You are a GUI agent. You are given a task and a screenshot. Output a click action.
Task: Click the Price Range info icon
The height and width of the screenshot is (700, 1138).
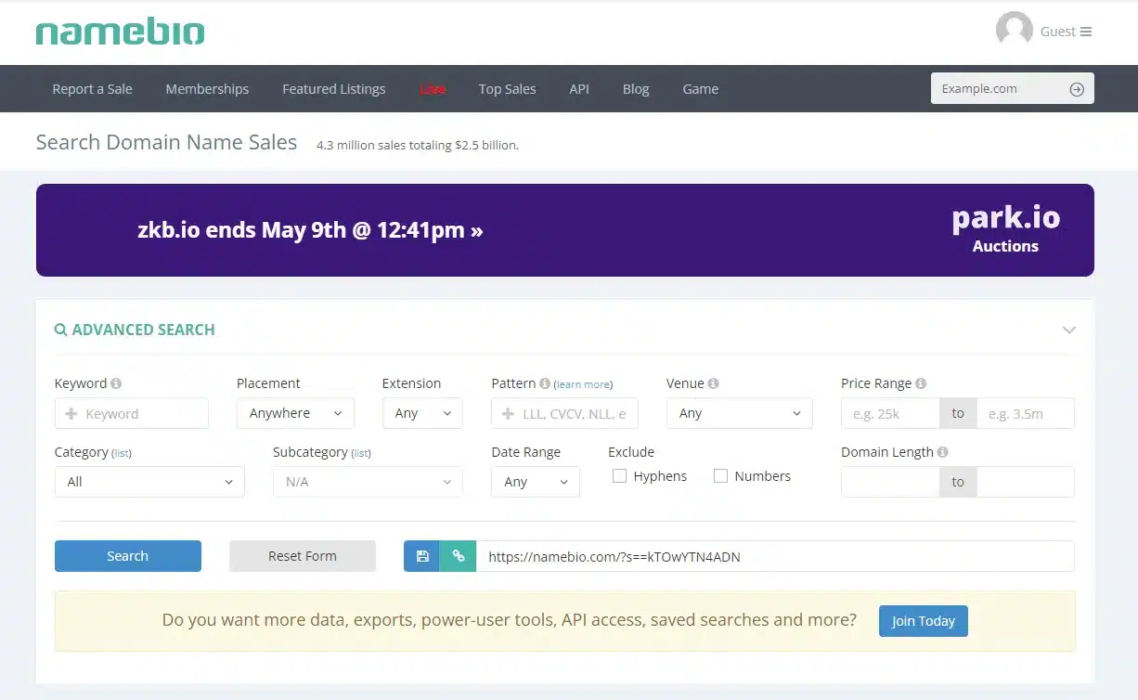921,383
